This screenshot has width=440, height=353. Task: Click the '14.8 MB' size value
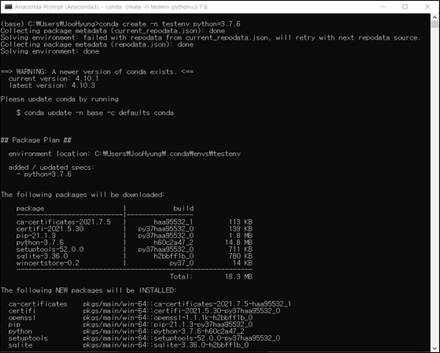point(239,242)
